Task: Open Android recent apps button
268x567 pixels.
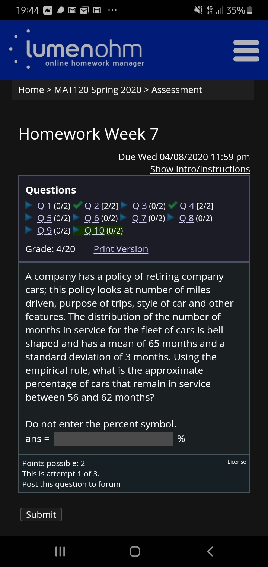Action: point(60,551)
